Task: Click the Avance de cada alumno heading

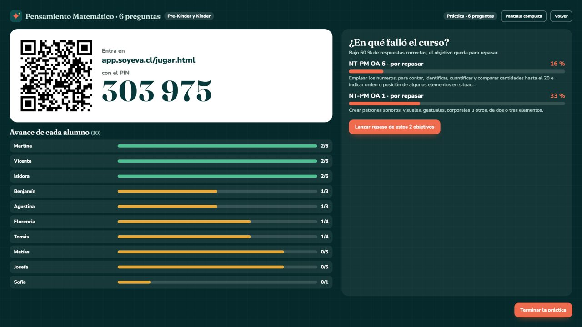Action: pyautogui.click(x=55, y=133)
